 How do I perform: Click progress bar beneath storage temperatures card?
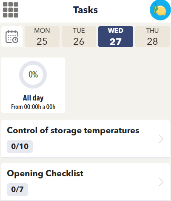pos(85,158)
